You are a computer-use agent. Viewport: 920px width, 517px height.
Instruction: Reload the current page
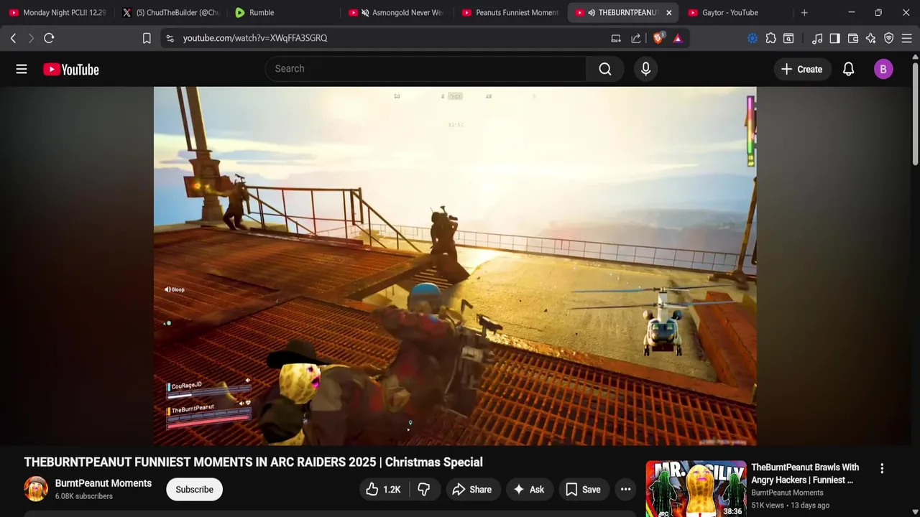[49, 38]
